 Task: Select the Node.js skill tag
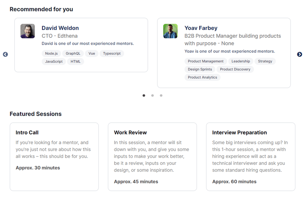point(51,54)
